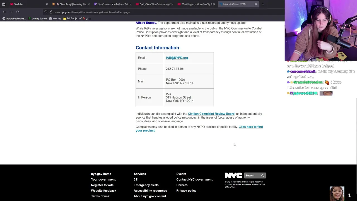
Task: Click the NYC logo in footer
Action: point(234,176)
